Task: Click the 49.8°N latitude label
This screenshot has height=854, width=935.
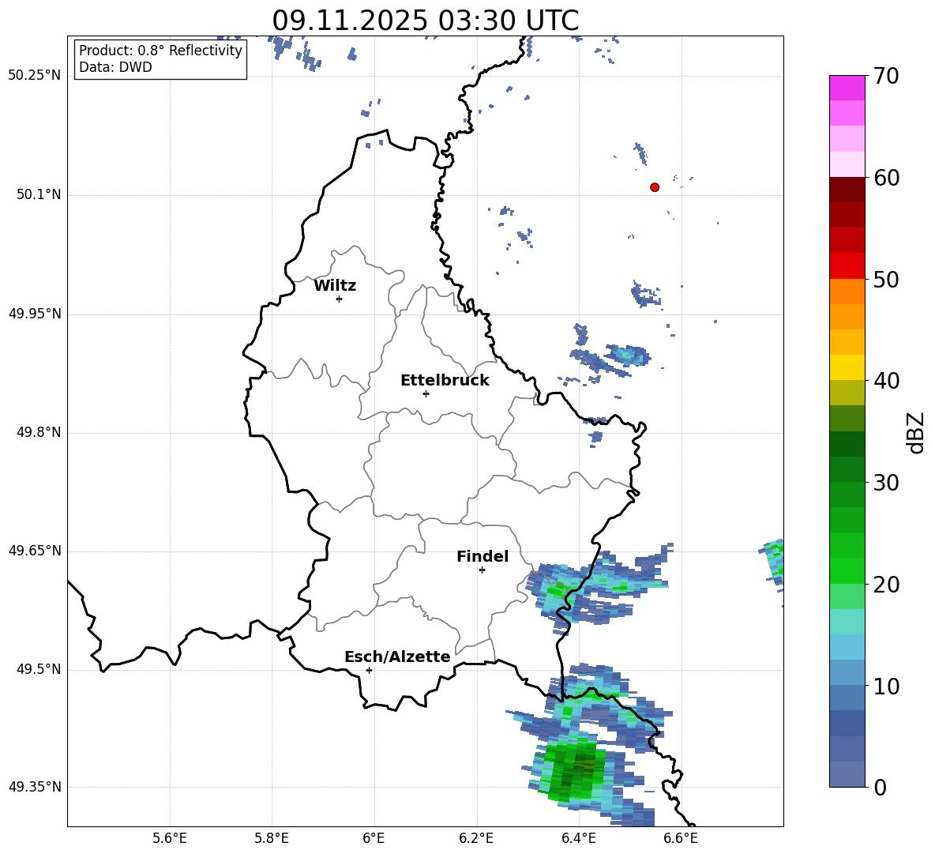Action: click(x=39, y=432)
